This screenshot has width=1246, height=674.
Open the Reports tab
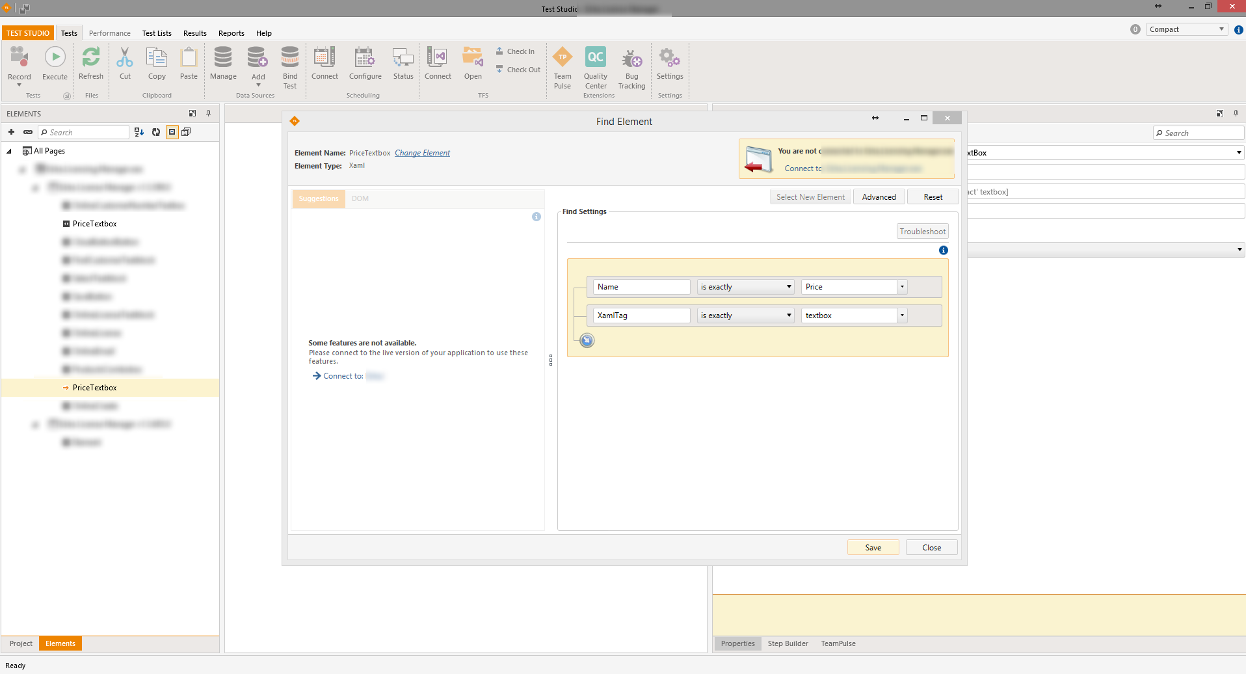tap(231, 33)
